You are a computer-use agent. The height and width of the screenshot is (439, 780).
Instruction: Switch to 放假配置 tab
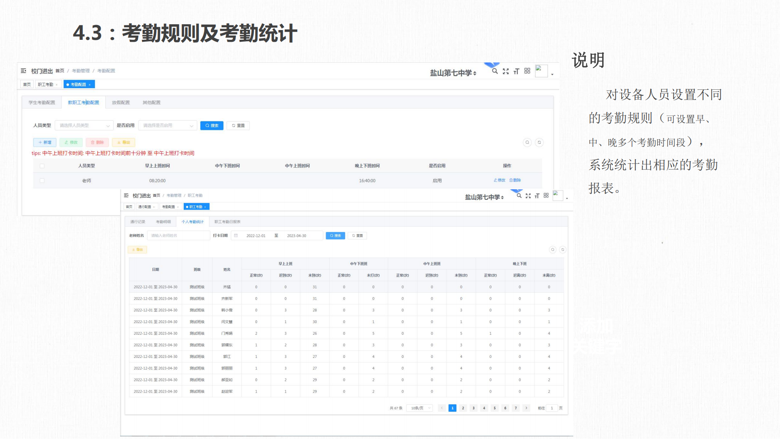(x=121, y=103)
